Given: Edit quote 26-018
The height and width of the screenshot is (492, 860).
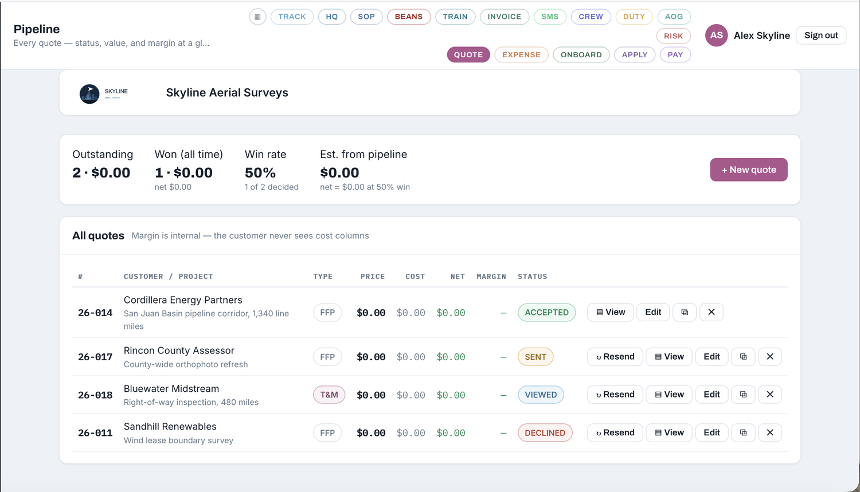Looking at the screenshot, I should (x=712, y=395).
